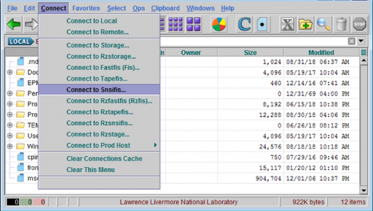Click the file with dot icon
Viewport: 373px width, 211px height.
pos(262,24)
